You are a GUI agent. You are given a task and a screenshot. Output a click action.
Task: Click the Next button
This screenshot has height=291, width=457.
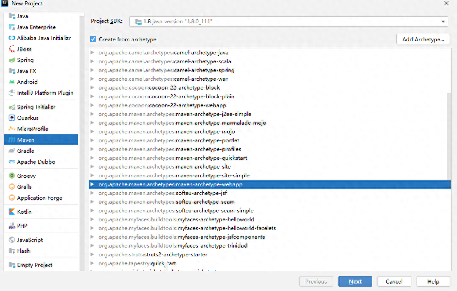coord(355,281)
